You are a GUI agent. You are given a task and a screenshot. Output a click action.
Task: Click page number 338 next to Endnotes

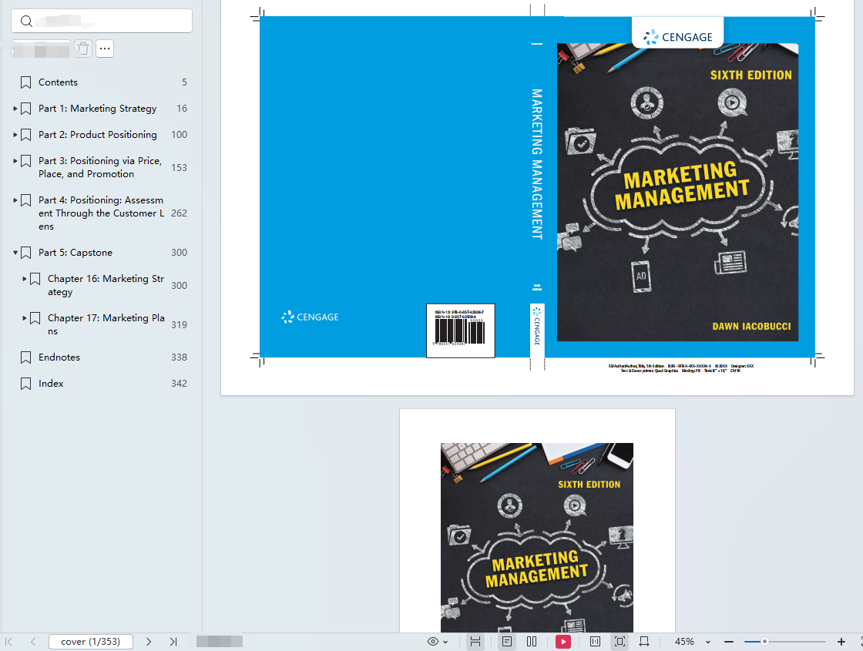(179, 357)
